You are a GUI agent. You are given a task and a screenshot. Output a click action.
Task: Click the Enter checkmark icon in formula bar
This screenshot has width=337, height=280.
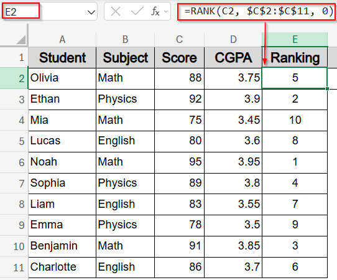137,11
